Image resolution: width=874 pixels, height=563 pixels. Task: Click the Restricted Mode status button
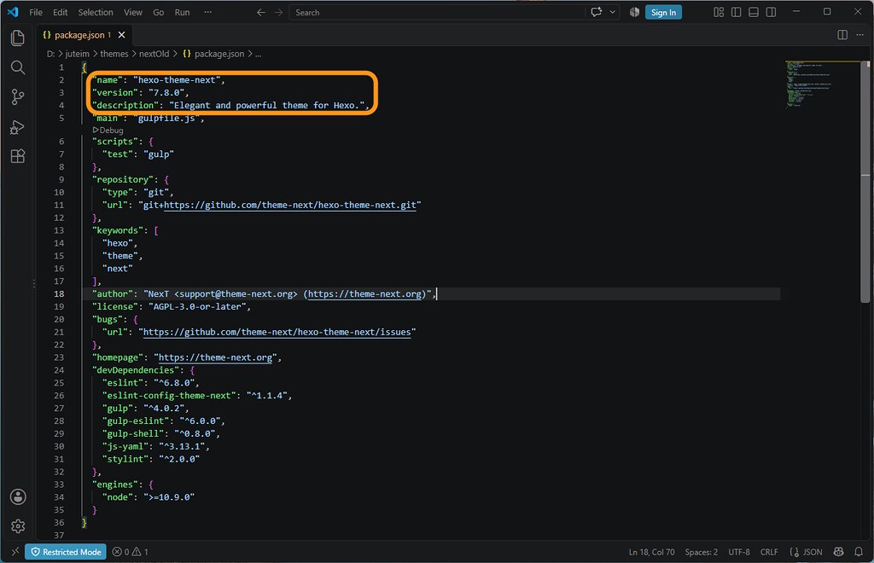tap(66, 552)
